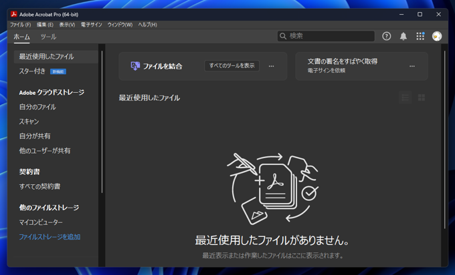Select 他のユーザーが共有 in sidebar
Screen dimensions: 455x275
pos(45,151)
